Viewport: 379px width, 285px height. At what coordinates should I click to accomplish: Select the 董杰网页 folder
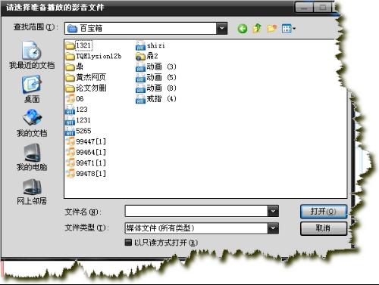[86, 77]
